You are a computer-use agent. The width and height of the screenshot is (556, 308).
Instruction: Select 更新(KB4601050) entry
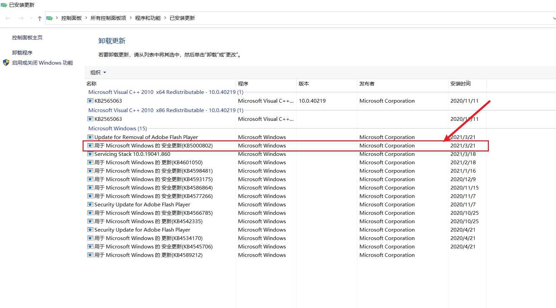[x=148, y=163]
